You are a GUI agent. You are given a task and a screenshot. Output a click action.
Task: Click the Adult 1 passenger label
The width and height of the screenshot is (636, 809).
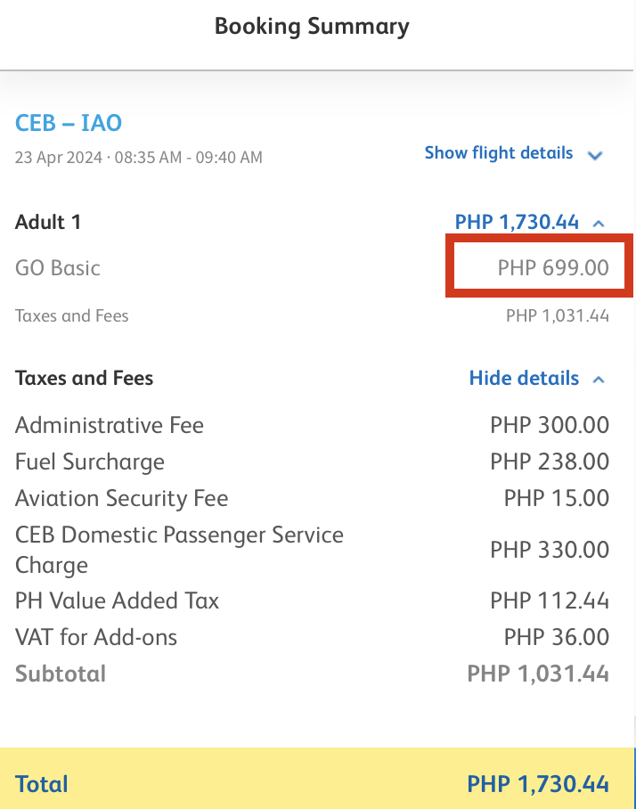point(48,223)
